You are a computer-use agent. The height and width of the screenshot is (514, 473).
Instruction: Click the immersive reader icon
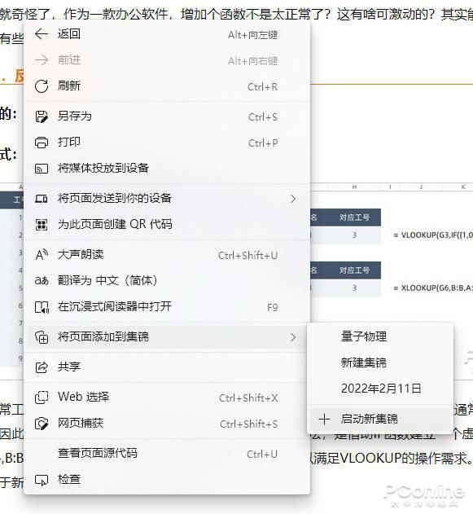tap(42, 307)
